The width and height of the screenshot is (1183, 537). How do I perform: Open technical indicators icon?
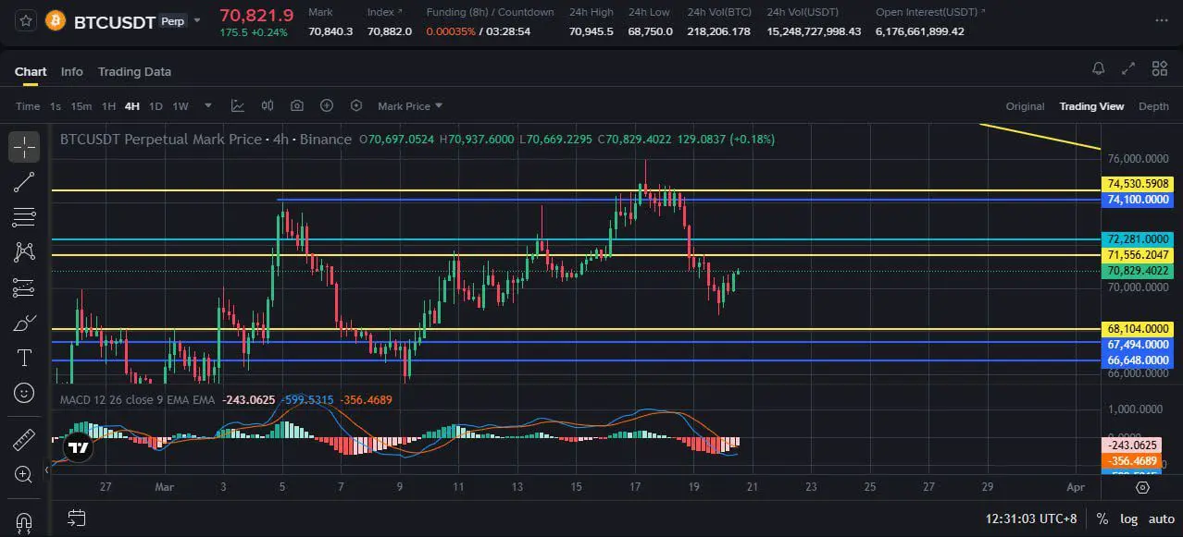[238, 106]
